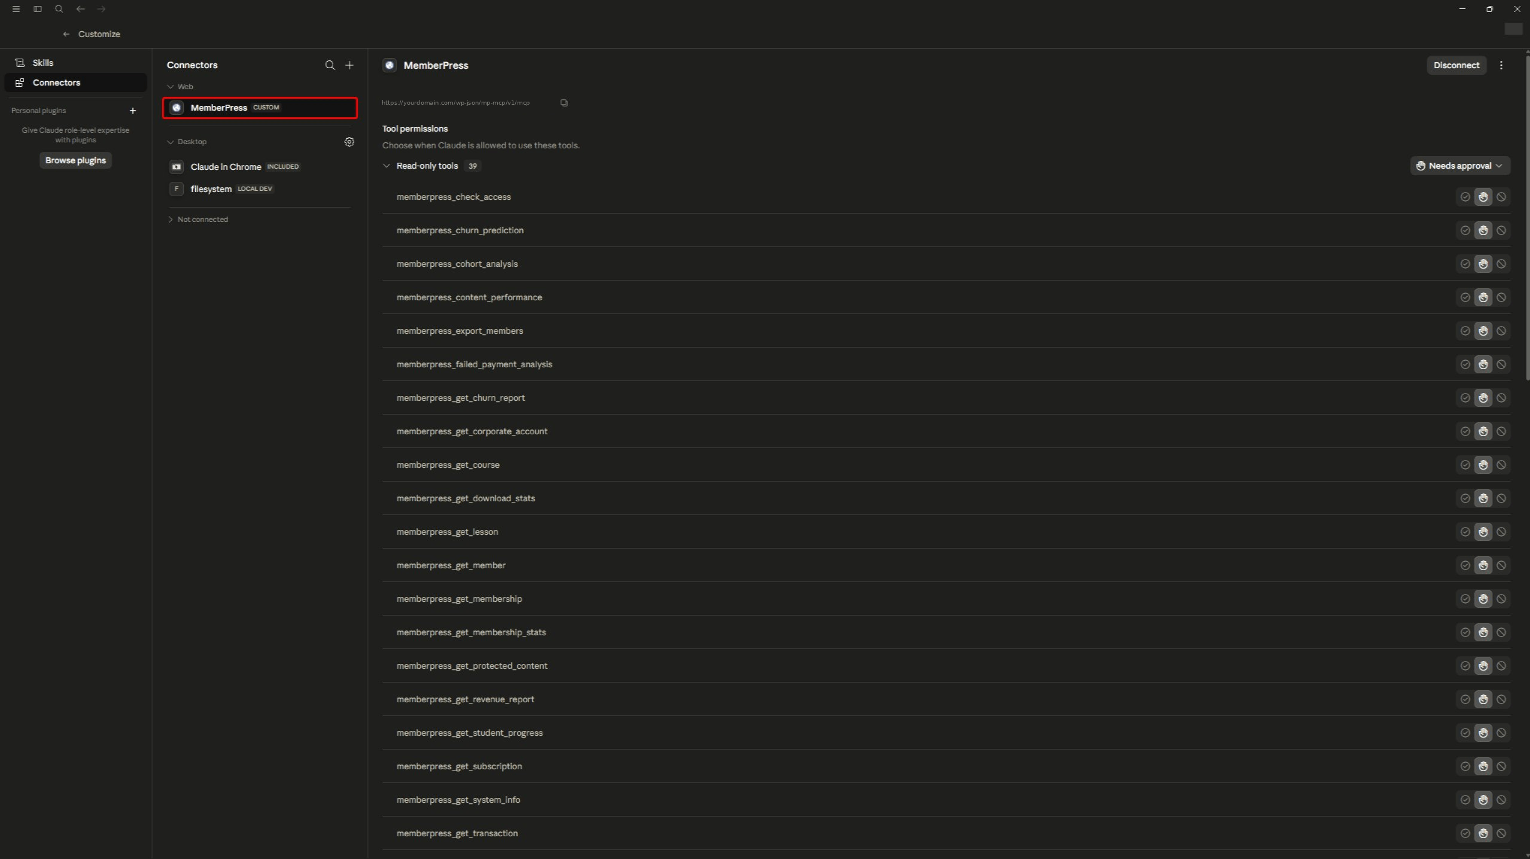Navigate back with the title bar arrow
Image resolution: width=1530 pixels, height=859 pixels.
point(80,9)
